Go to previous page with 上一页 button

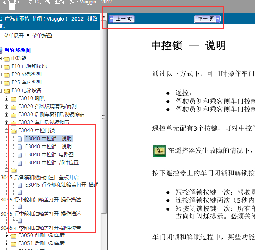[122, 19]
